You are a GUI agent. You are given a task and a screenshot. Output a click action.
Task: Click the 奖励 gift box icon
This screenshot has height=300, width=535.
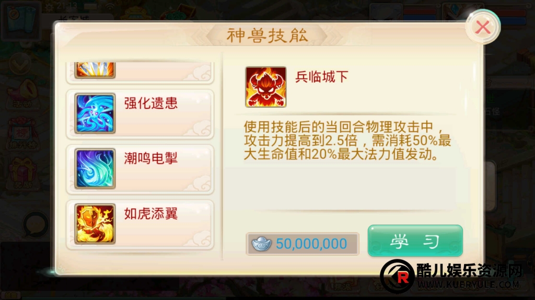click(x=22, y=174)
